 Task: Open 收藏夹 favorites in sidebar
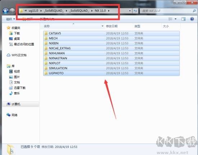pos(14,28)
